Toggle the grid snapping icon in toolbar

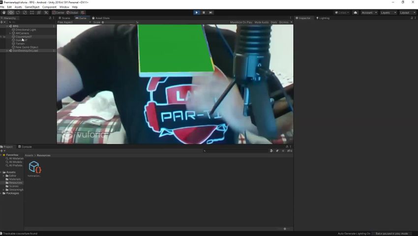tap(83, 12)
